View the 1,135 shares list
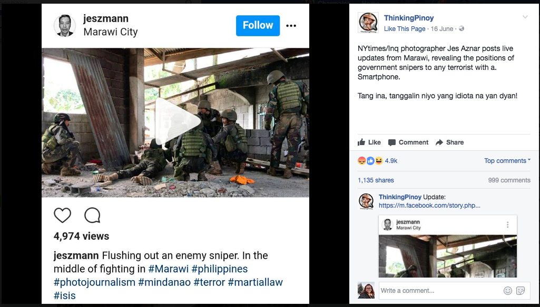This screenshot has height=307, width=540. point(376,180)
